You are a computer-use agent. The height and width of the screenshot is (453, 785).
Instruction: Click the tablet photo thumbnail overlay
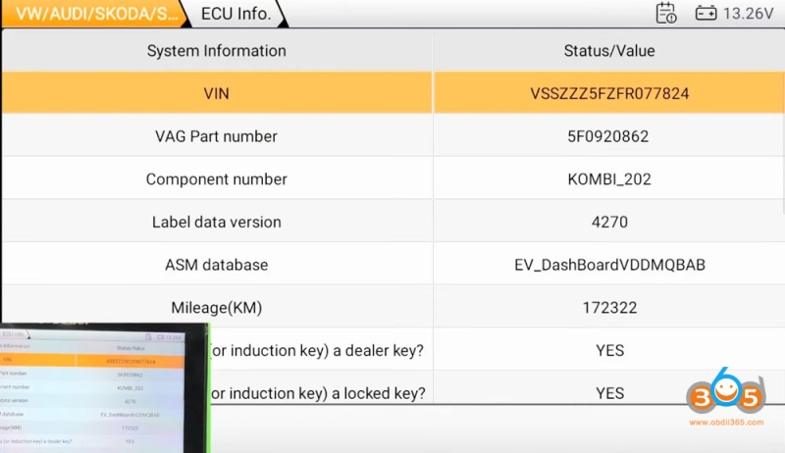coord(104,388)
